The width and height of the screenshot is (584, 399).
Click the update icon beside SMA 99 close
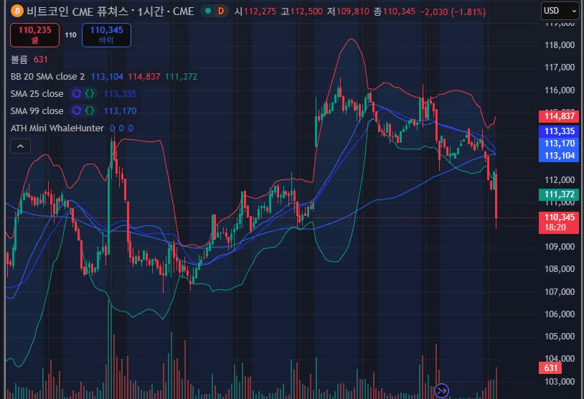[x=77, y=111]
